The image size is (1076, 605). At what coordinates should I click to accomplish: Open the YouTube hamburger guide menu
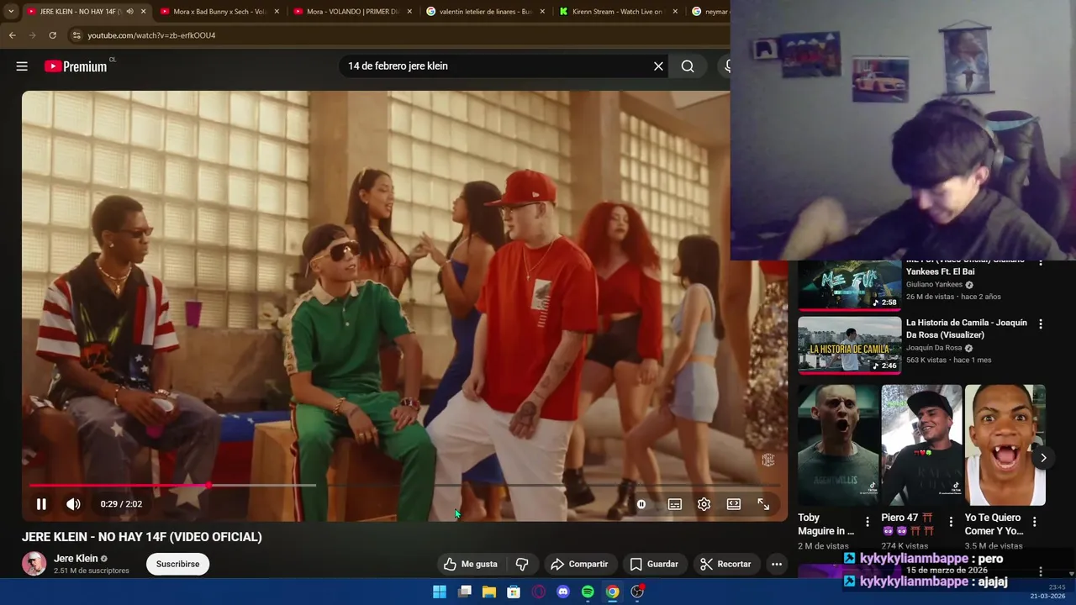click(22, 66)
